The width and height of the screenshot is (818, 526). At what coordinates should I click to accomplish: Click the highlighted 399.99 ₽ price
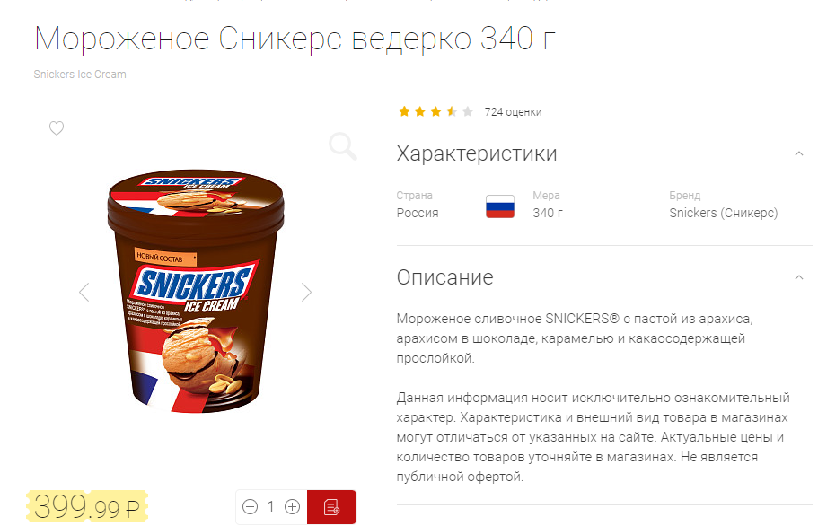point(87,506)
